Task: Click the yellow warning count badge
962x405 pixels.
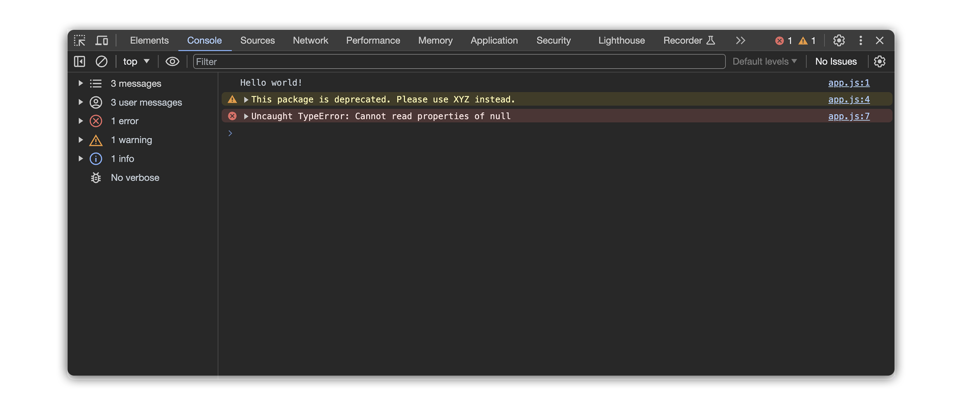Action: tap(807, 41)
